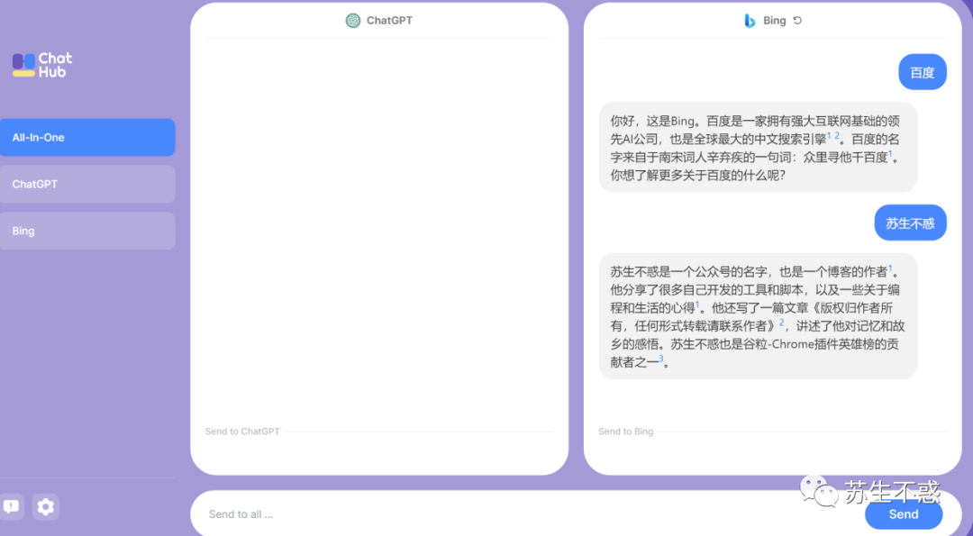Click the ChatHub logo
This screenshot has height=536, width=973.
point(42,65)
